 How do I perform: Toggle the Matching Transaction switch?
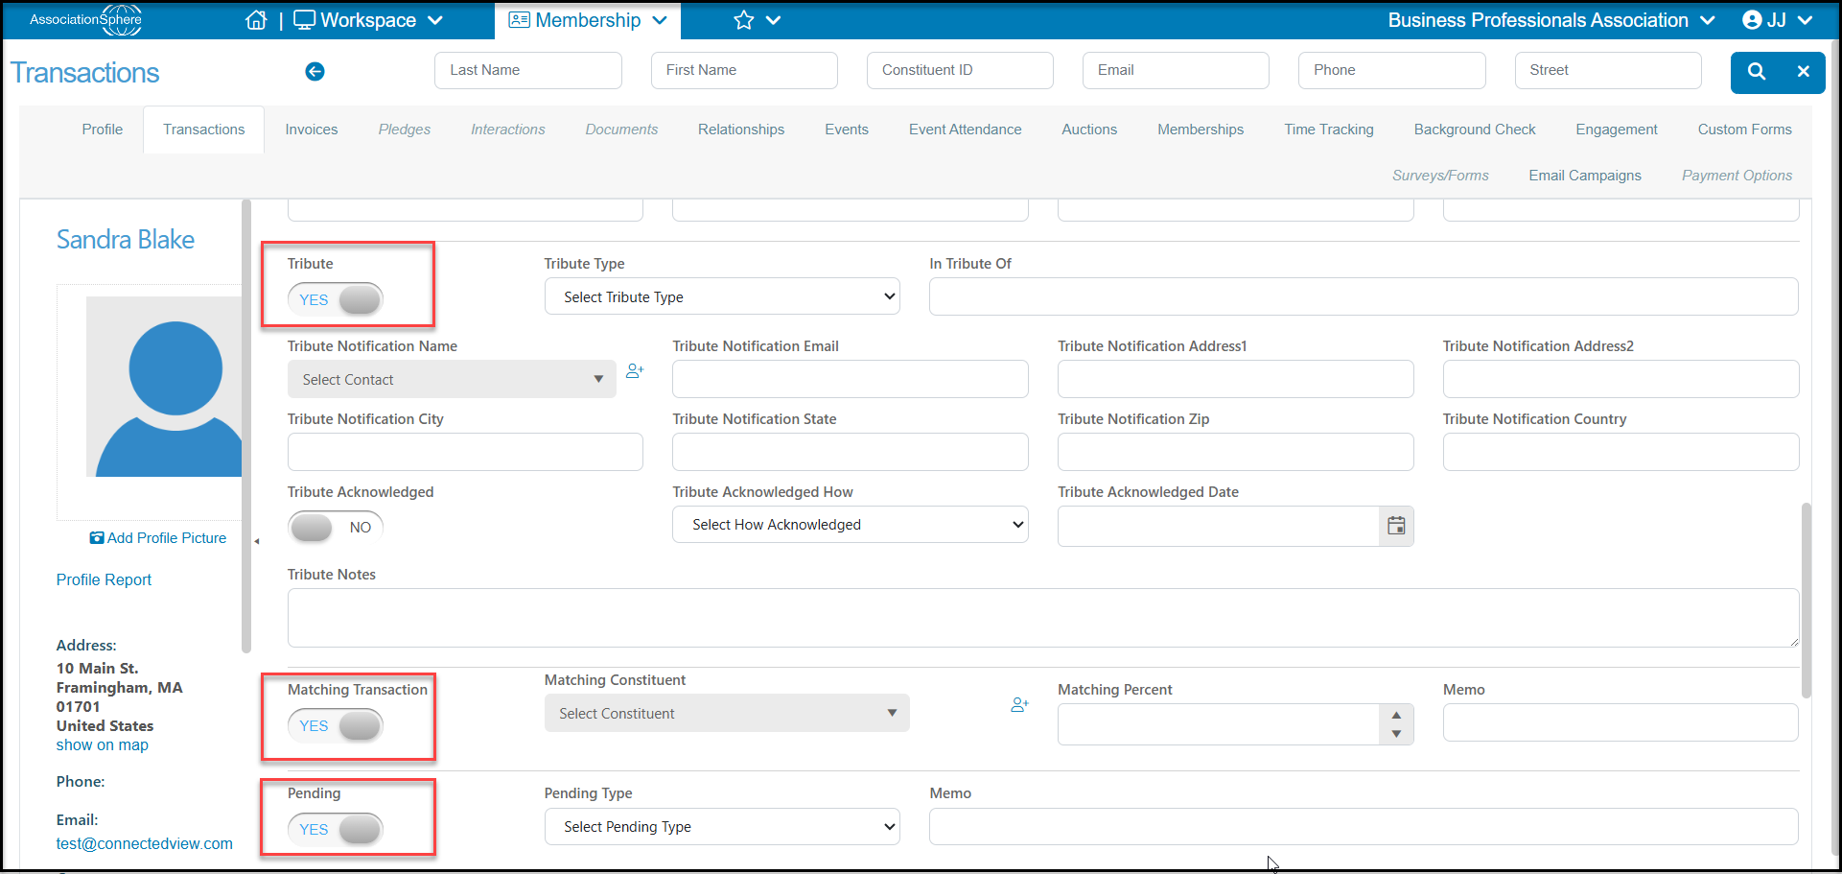[x=336, y=725]
